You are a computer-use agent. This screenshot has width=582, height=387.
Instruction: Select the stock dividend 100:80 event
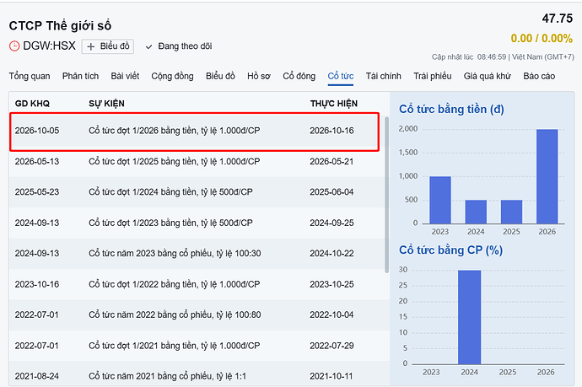(175, 314)
